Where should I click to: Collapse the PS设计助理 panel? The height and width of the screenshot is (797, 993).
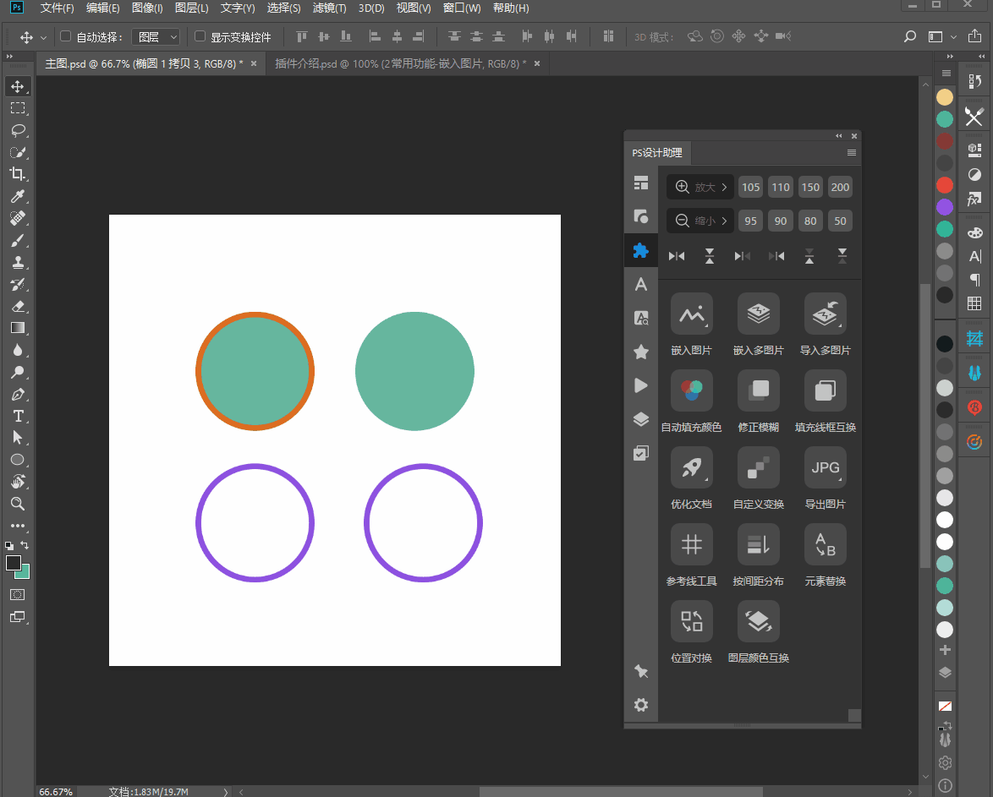pyautogui.click(x=838, y=135)
